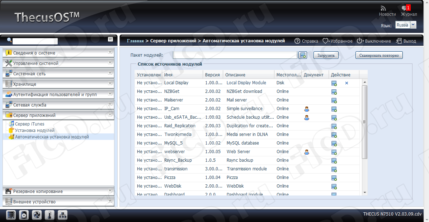Click install action icon for Rsync_Backup
This screenshot has height=222, width=429.
tap(334, 161)
